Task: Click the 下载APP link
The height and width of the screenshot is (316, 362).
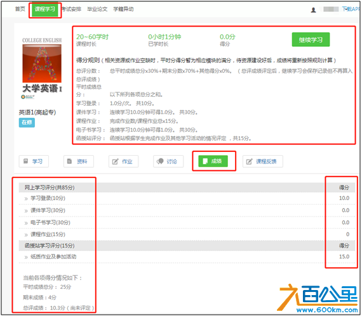Action: click(351, 9)
